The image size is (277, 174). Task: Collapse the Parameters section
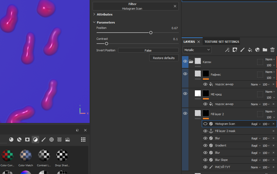94,22
